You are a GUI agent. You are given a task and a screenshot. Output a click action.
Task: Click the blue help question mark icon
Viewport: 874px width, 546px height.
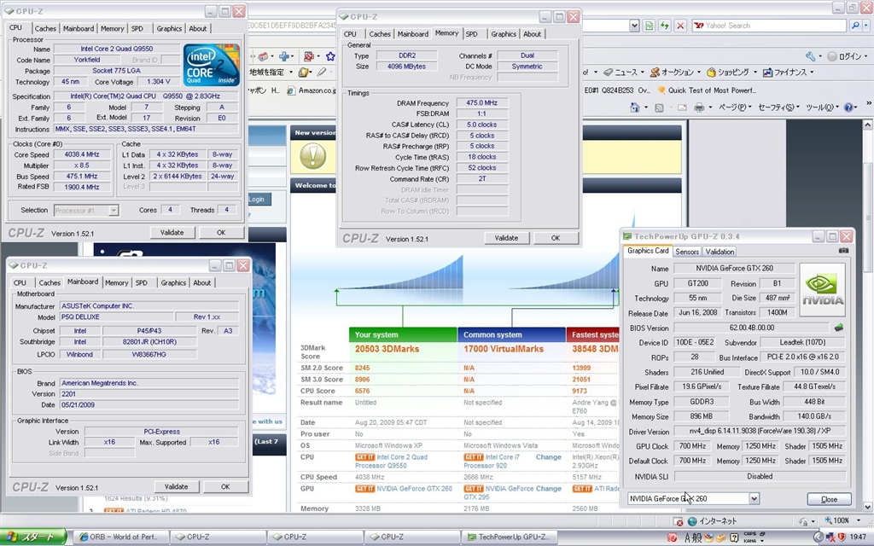pyautogui.click(x=848, y=107)
